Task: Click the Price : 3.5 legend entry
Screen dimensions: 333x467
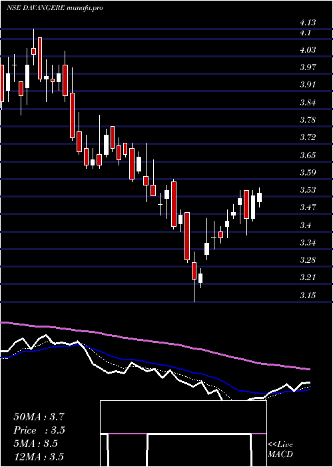Action: click(39, 430)
